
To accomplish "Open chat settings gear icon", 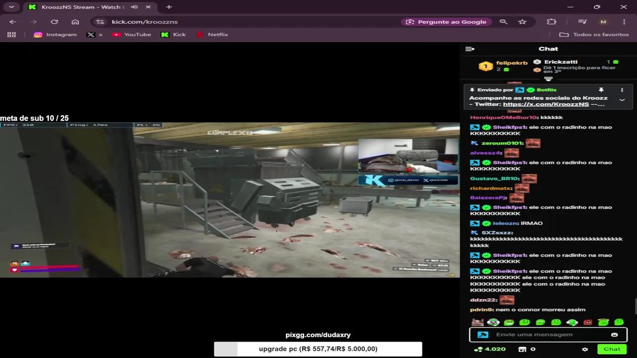I will [x=585, y=350].
